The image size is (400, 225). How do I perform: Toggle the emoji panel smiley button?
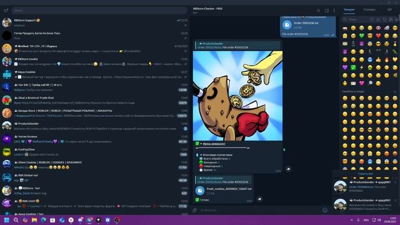(x=325, y=210)
